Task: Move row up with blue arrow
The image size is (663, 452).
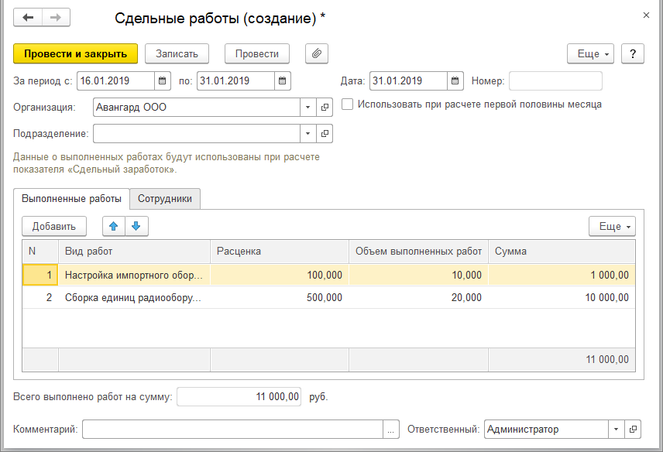Action: [x=114, y=226]
